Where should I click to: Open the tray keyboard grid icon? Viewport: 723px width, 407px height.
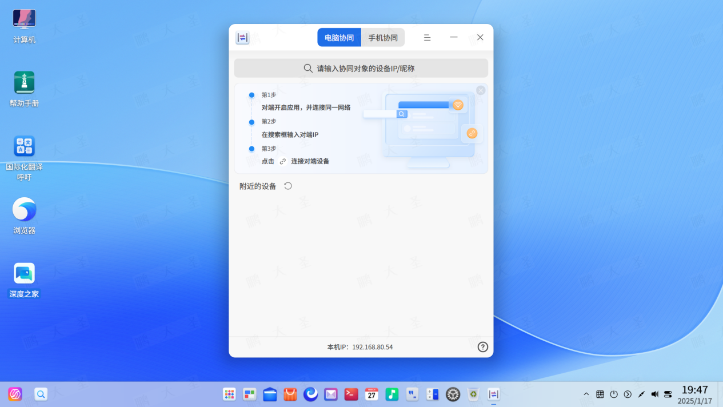point(600,394)
